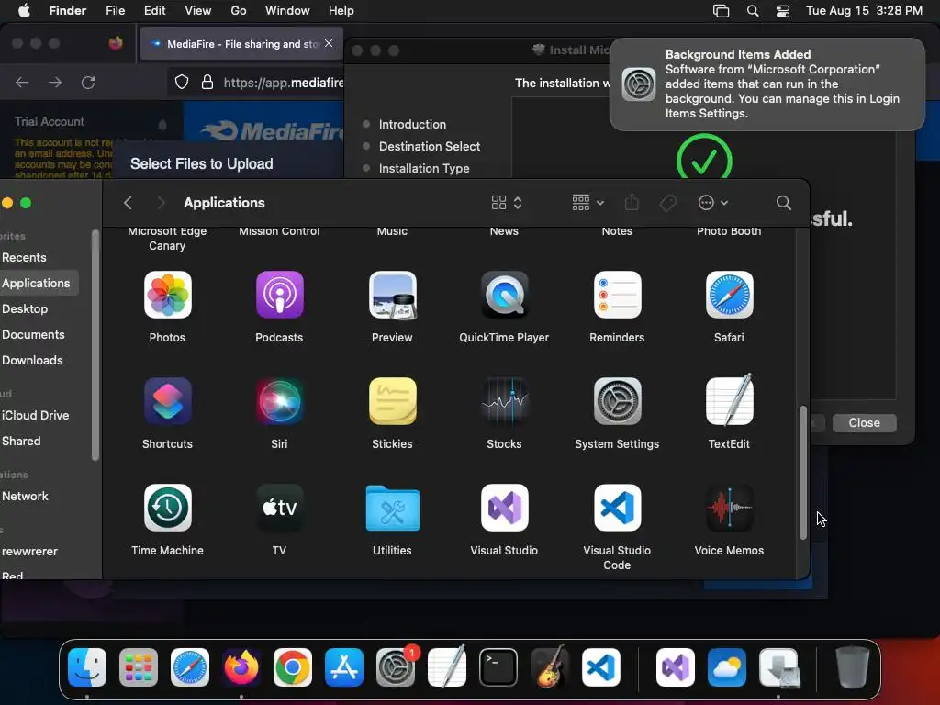Select iCloud Drive in Finder sidebar

pyautogui.click(x=36, y=415)
